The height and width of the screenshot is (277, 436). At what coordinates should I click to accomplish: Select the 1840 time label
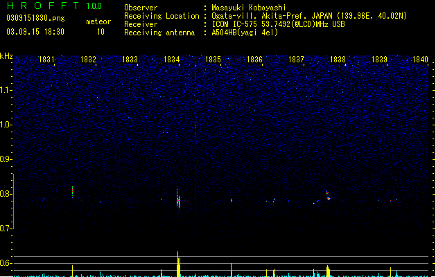[x=420, y=60]
